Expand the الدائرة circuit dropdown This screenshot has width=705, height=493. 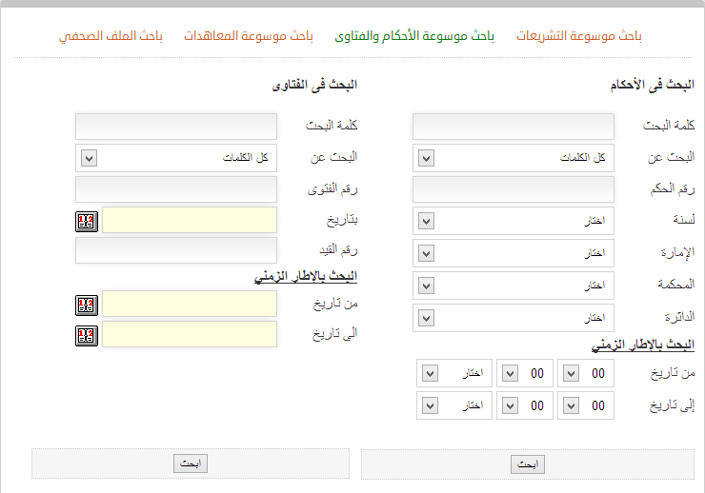(x=513, y=318)
